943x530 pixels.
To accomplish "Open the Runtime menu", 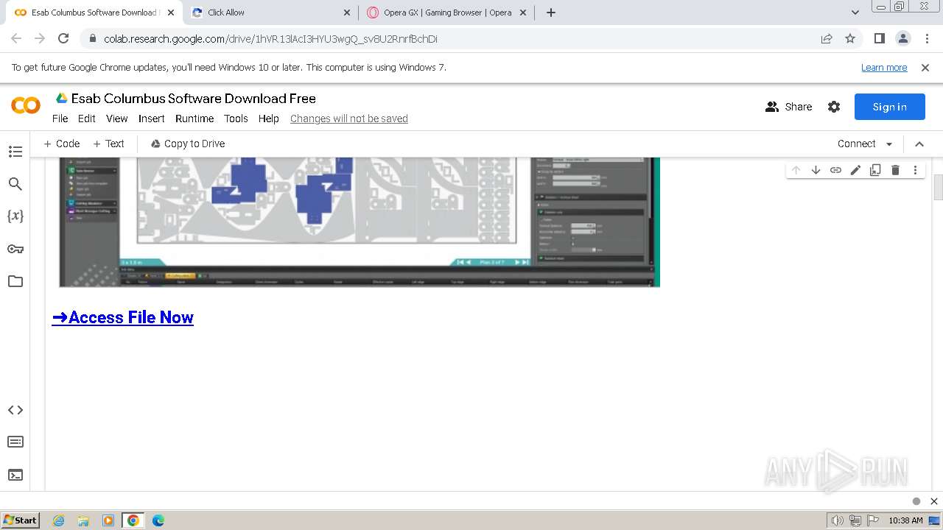I will [194, 119].
